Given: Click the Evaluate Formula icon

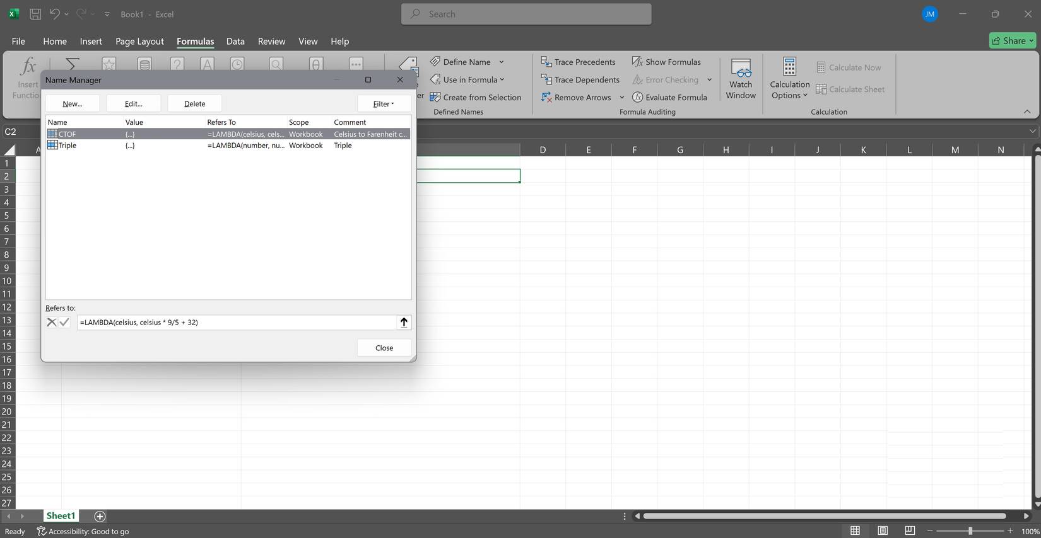Looking at the screenshot, I should tap(638, 97).
